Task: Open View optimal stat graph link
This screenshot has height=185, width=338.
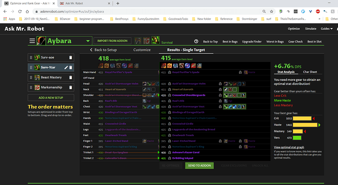Action: 289,147
